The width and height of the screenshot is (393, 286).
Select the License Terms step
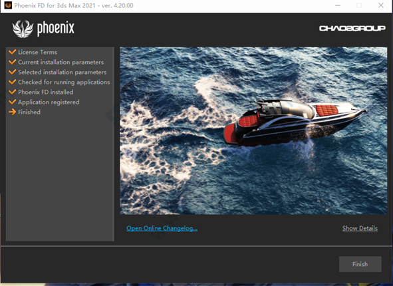38,52
